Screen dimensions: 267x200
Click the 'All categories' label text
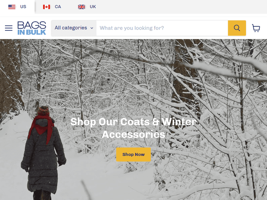tap(71, 28)
